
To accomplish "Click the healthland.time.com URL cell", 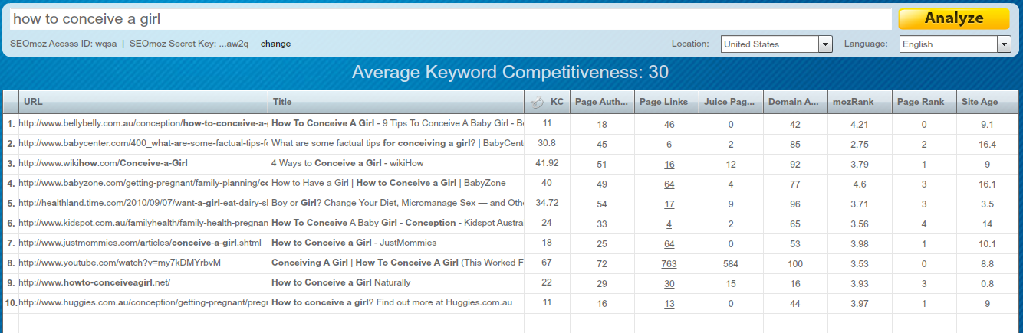I will pyautogui.click(x=143, y=203).
